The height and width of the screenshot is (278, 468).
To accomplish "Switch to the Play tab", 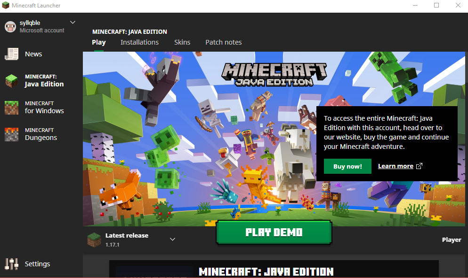I will (99, 42).
